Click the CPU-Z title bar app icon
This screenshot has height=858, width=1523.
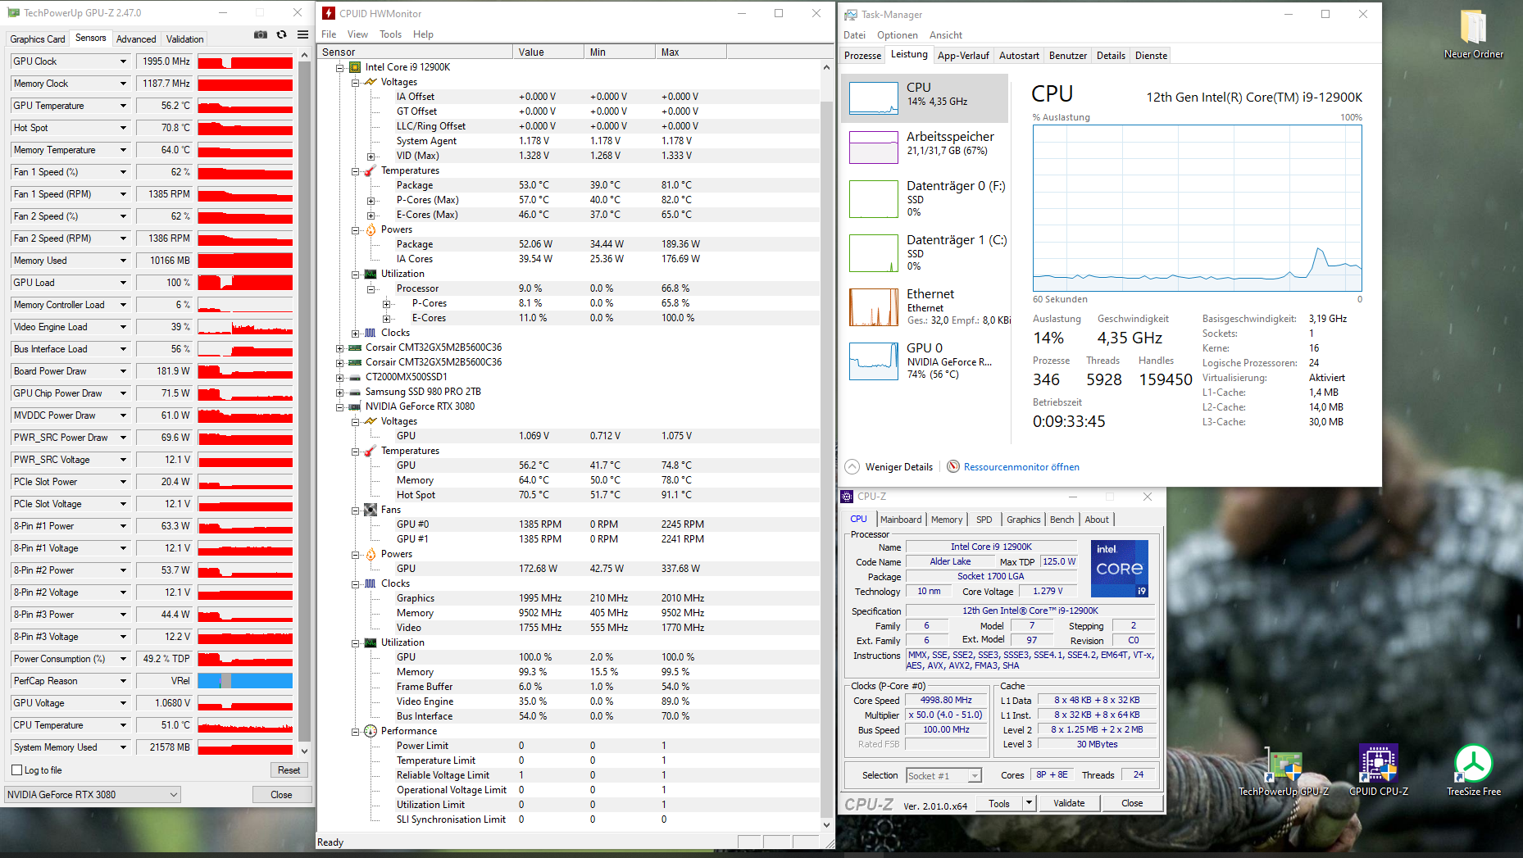848,497
